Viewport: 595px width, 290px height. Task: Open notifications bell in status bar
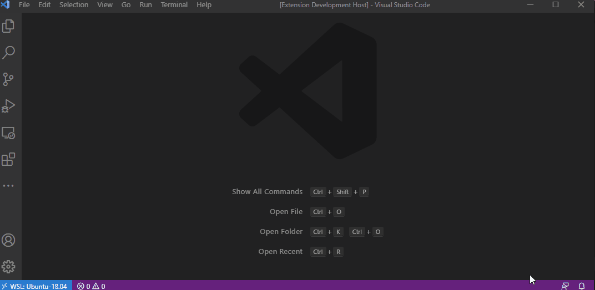(x=582, y=286)
